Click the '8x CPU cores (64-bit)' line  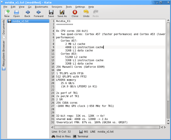tap(72, 31)
